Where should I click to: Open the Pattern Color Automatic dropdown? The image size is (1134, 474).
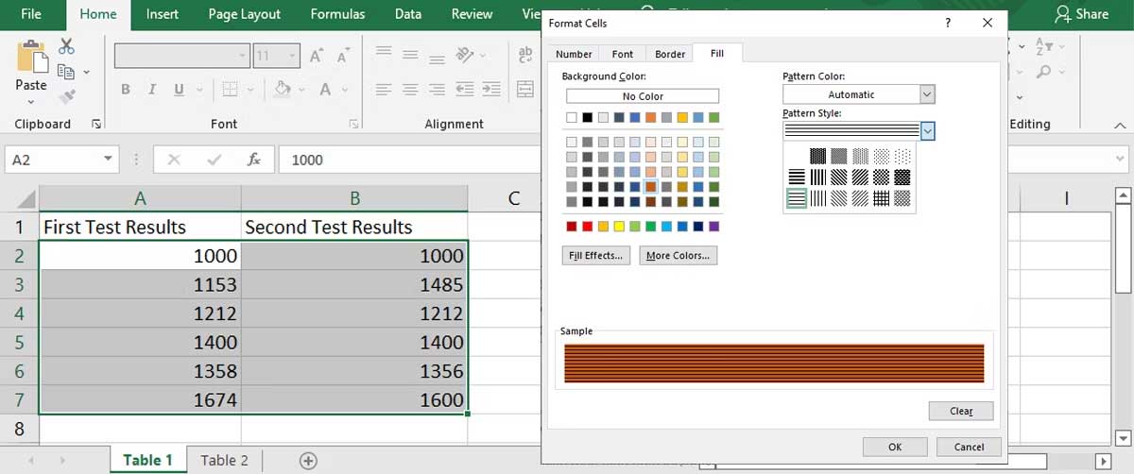pyautogui.click(x=927, y=94)
